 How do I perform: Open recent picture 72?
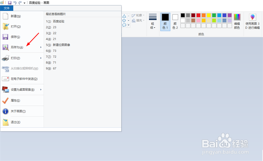(x=83, y=57)
